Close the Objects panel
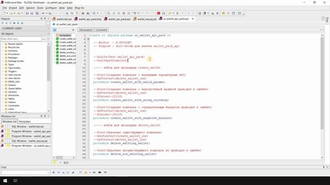The image size is (330, 185). [48, 18]
